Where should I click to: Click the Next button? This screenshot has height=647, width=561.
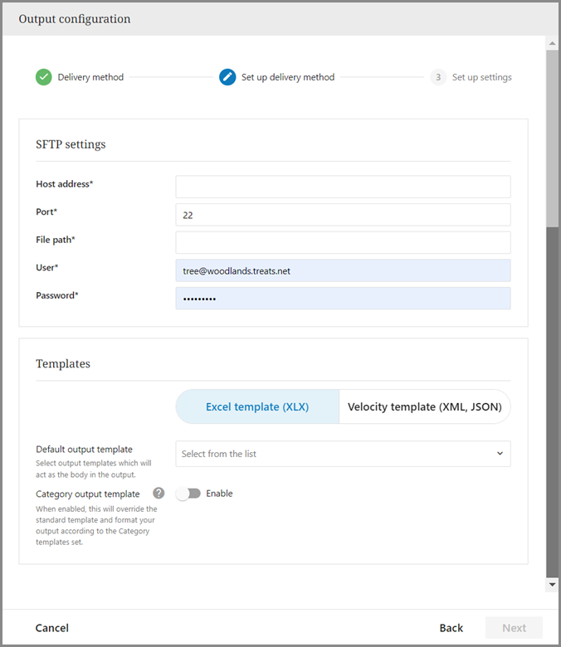point(514,628)
